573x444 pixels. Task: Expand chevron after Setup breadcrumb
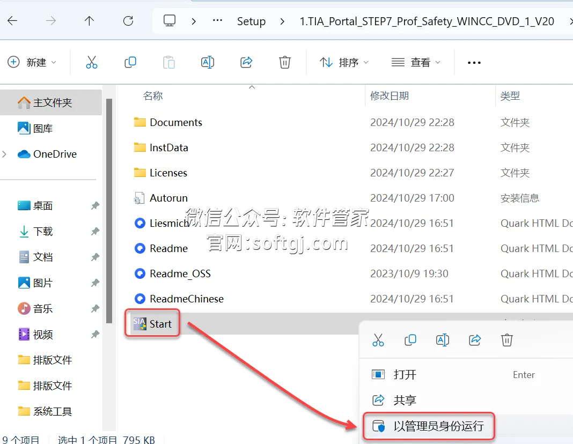[282, 21]
